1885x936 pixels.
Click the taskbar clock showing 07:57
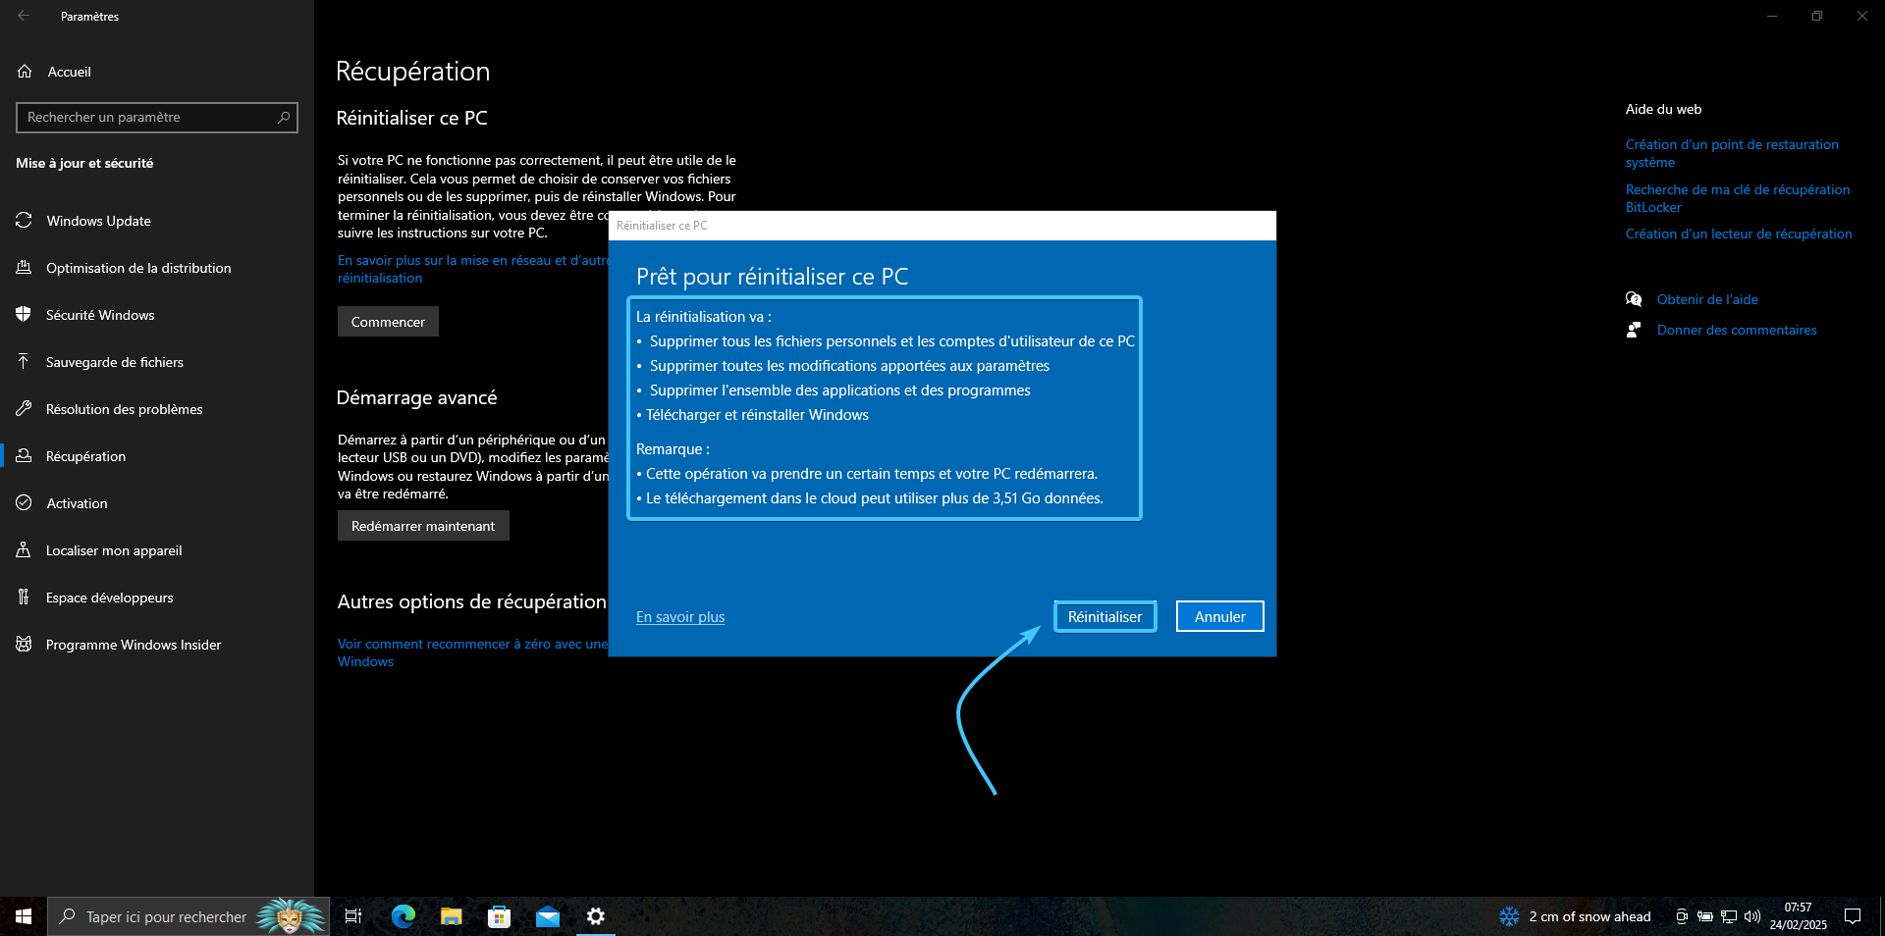pos(1798,916)
